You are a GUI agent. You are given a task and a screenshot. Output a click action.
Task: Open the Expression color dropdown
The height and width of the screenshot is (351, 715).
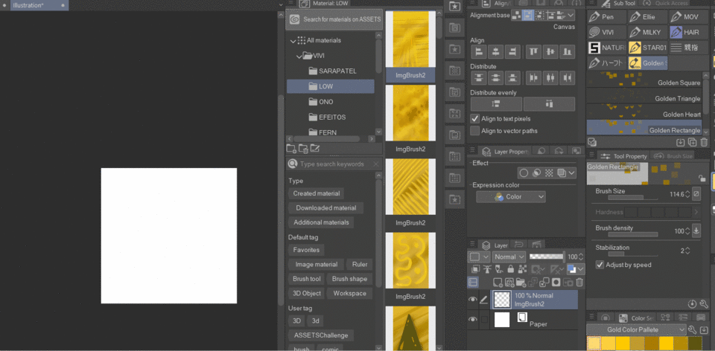(511, 196)
